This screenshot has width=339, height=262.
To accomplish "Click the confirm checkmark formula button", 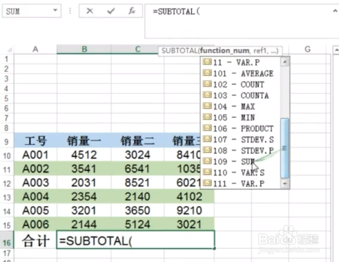I will pyautogui.click(x=111, y=11).
